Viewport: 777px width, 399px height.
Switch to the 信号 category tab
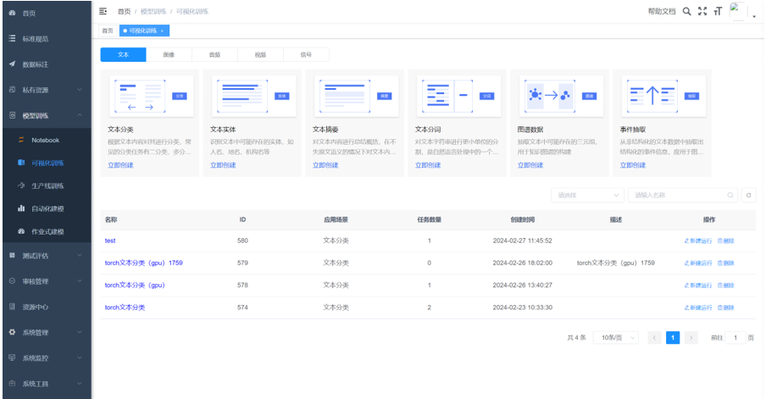[x=306, y=54]
